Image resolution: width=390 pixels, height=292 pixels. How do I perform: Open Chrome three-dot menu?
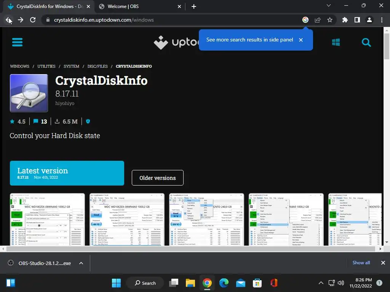[x=382, y=20]
